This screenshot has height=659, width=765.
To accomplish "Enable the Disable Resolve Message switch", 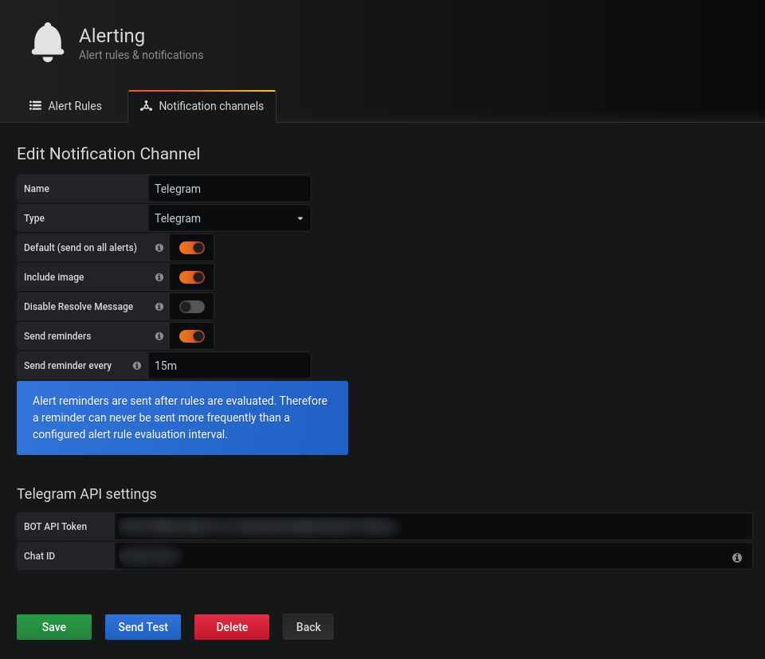I will (192, 307).
